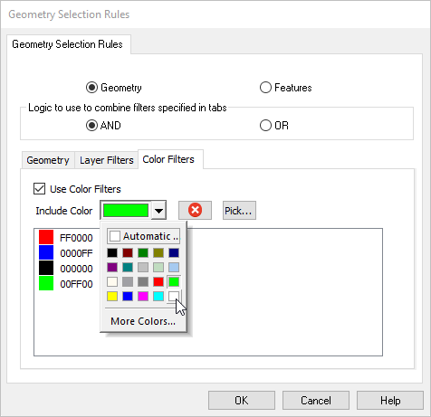Pick the purple swatch in the palette
Screen dimensions: 431x417
pyautogui.click(x=112, y=267)
